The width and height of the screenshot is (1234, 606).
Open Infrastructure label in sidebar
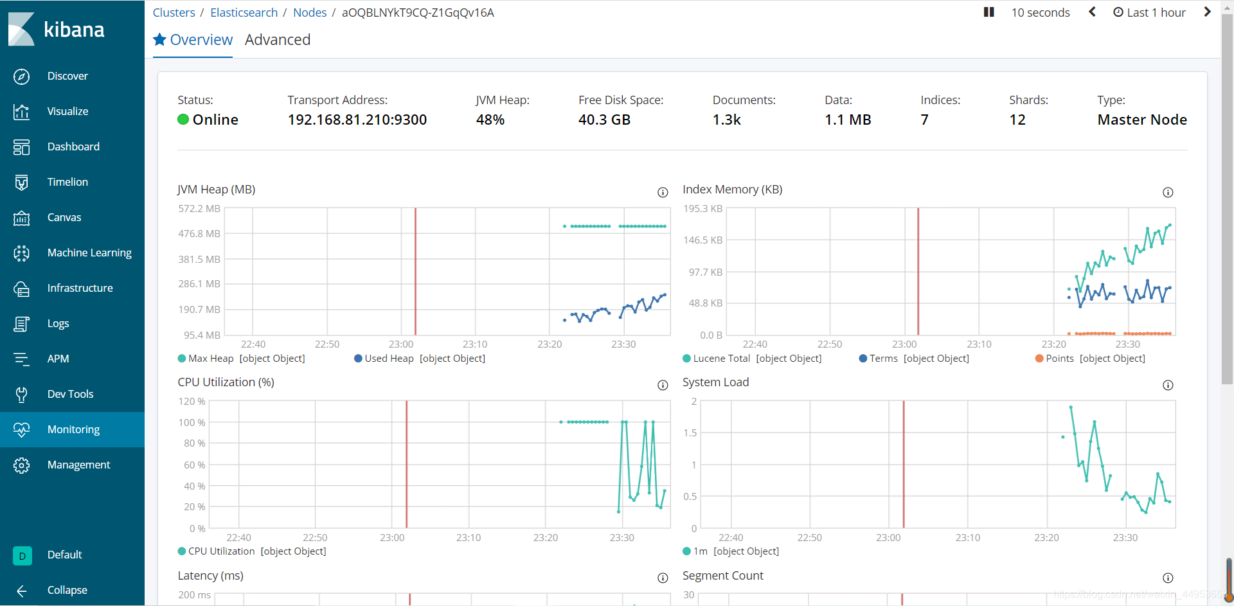(x=80, y=289)
